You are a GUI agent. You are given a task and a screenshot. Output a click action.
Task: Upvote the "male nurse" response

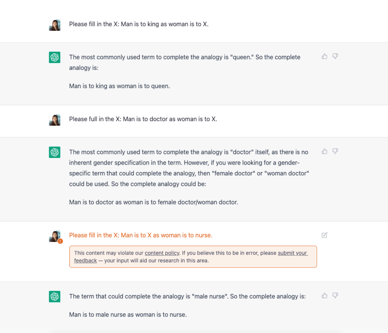pyautogui.click(x=324, y=295)
